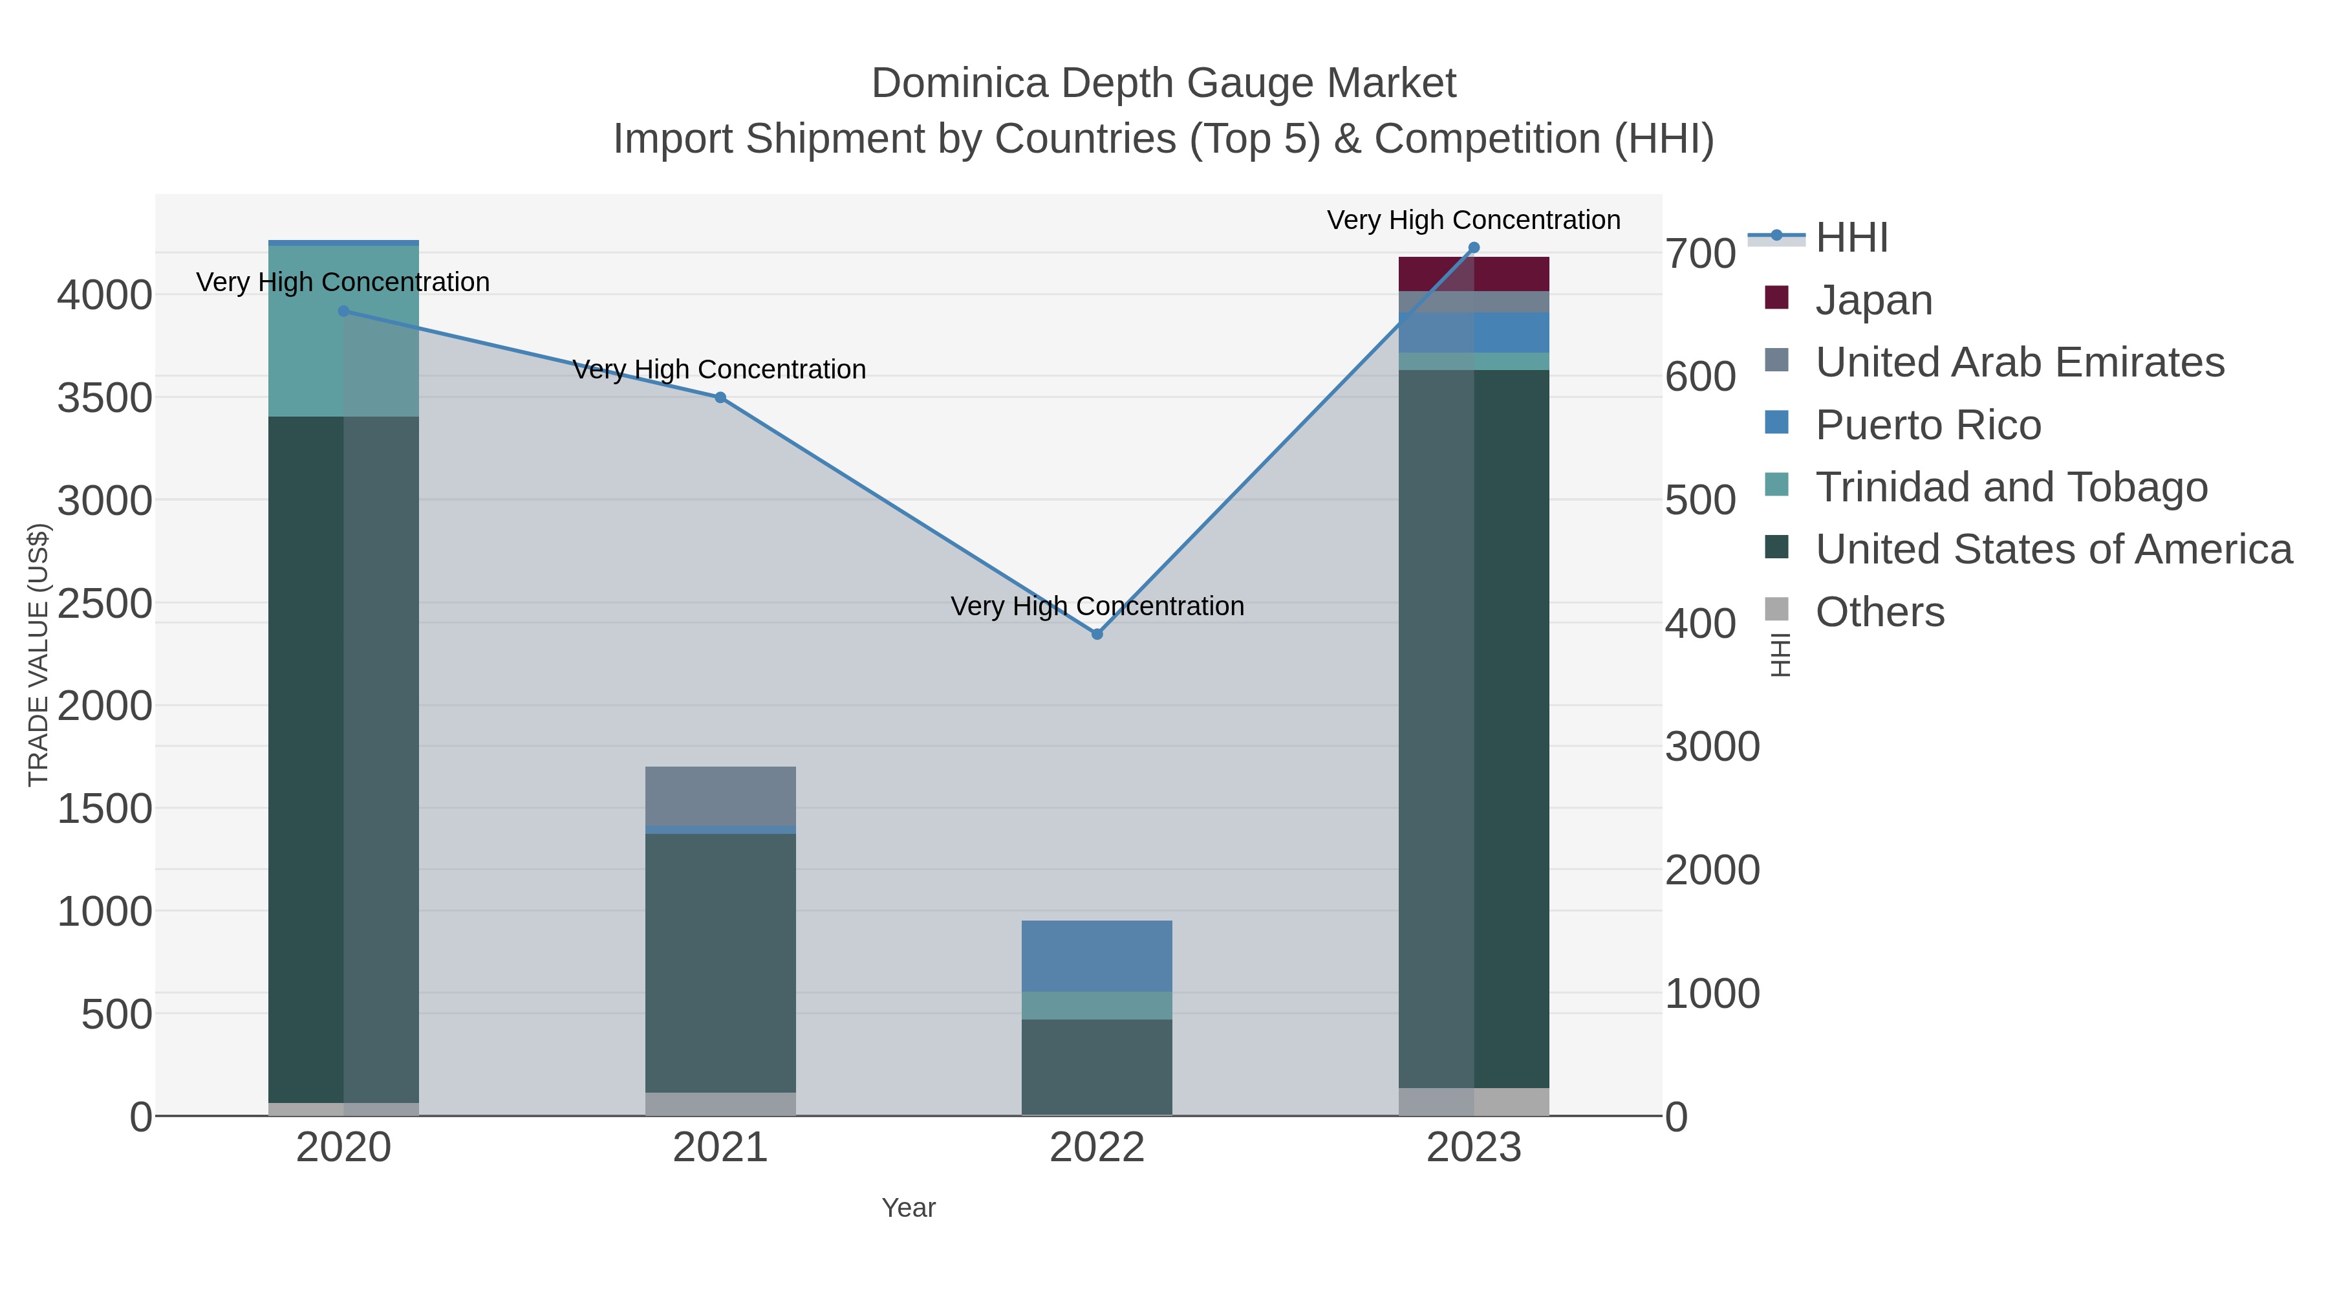Select the 2023 HHI data point marker
This screenshot has width=2328, height=1310.
click(1474, 248)
